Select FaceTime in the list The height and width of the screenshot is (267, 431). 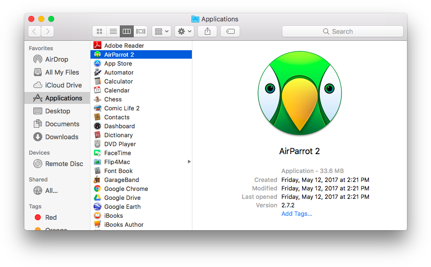tap(141, 153)
